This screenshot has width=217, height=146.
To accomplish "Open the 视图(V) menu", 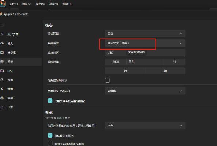I will [x=53, y=4].
